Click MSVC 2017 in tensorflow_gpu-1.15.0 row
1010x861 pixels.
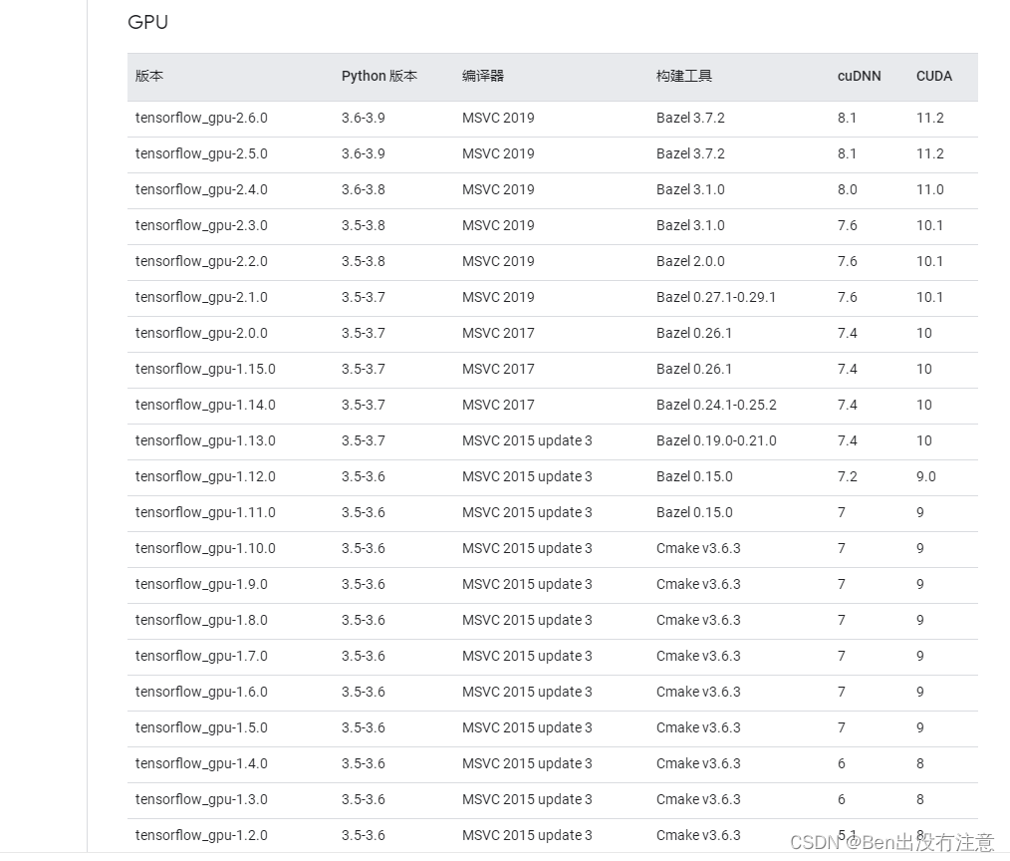[x=498, y=370]
